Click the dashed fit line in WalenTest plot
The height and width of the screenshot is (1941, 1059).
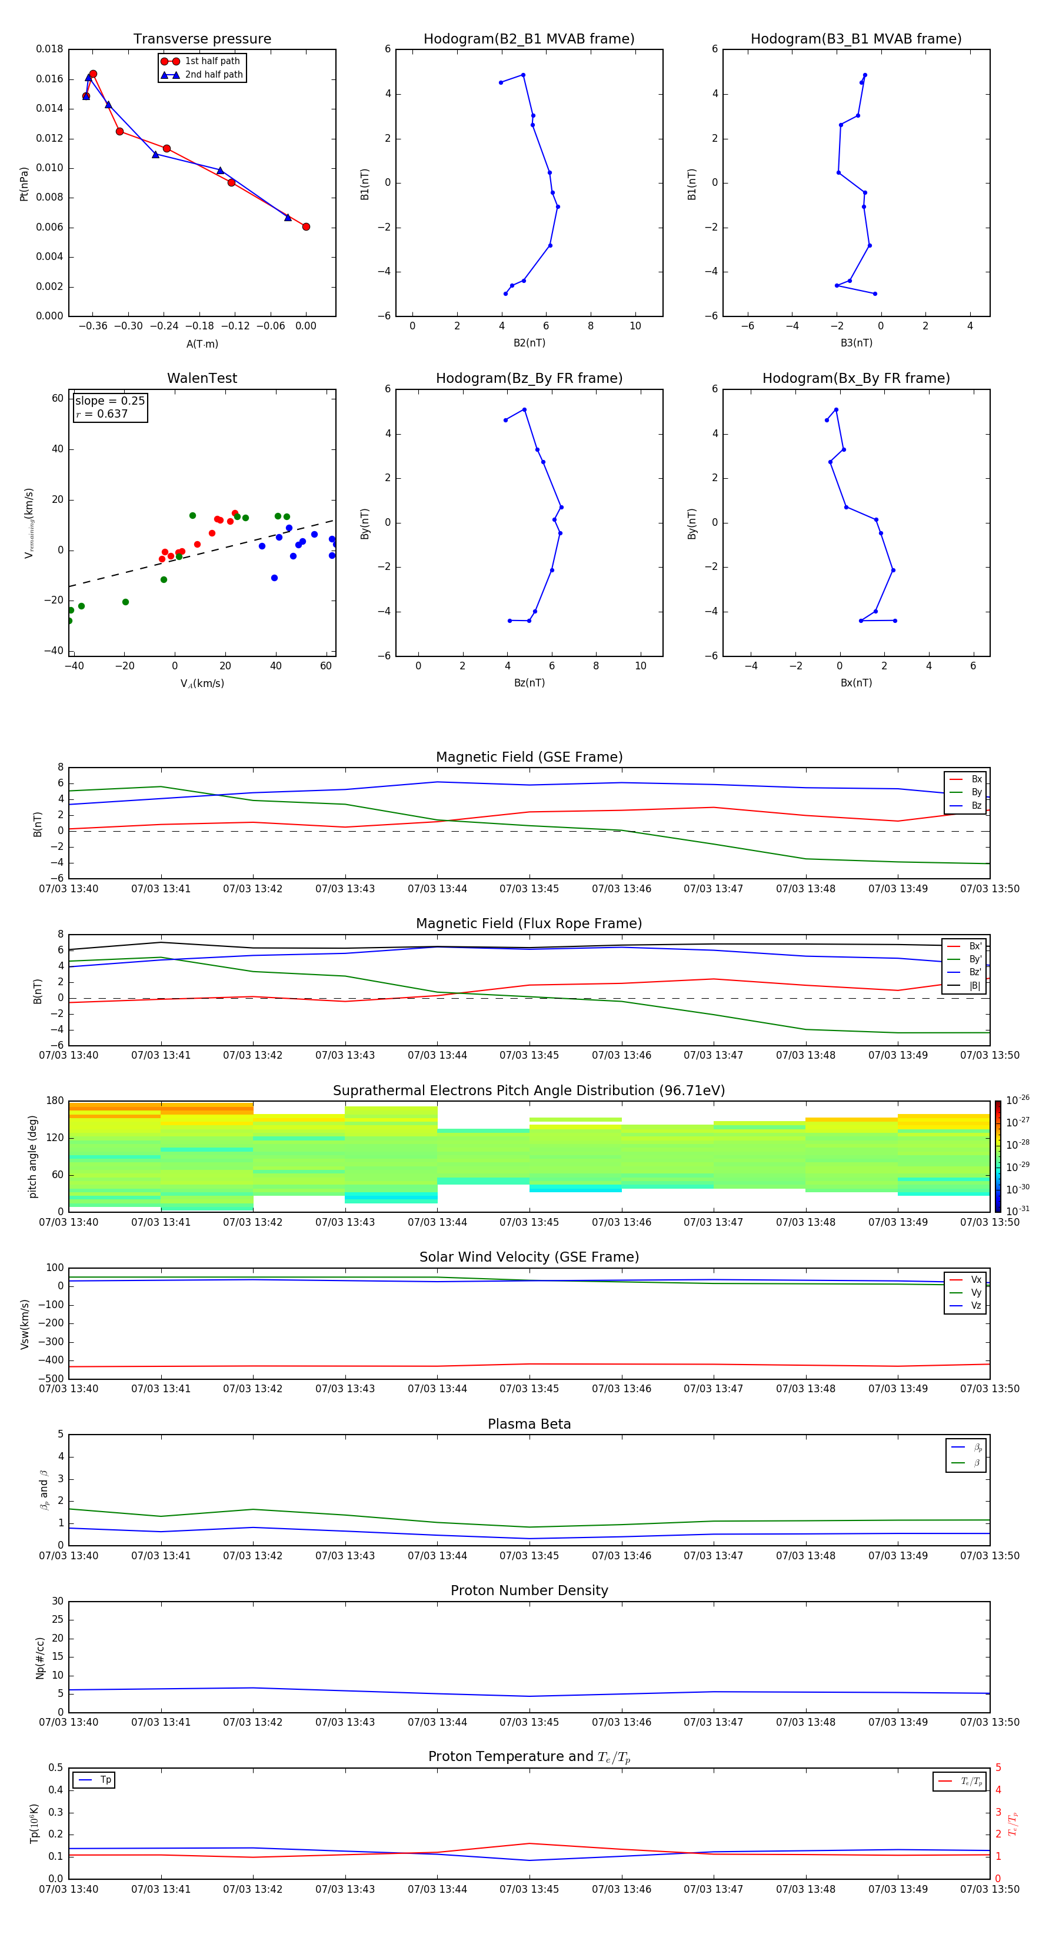[x=202, y=553]
